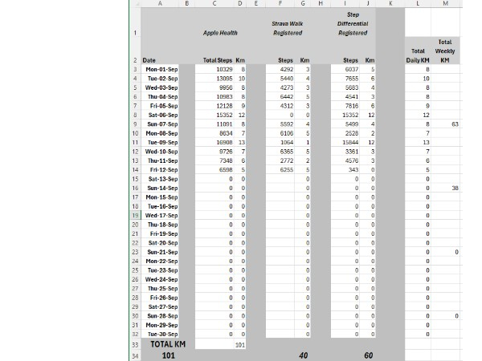Select column C header
482x361 pixels.
coord(212,4)
